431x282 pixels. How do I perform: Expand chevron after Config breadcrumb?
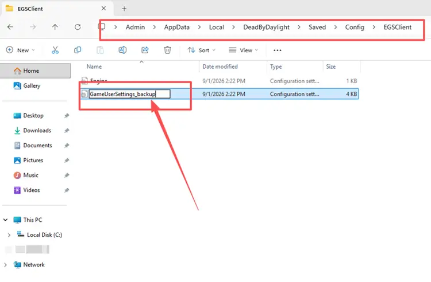pyautogui.click(x=374, y=27)
